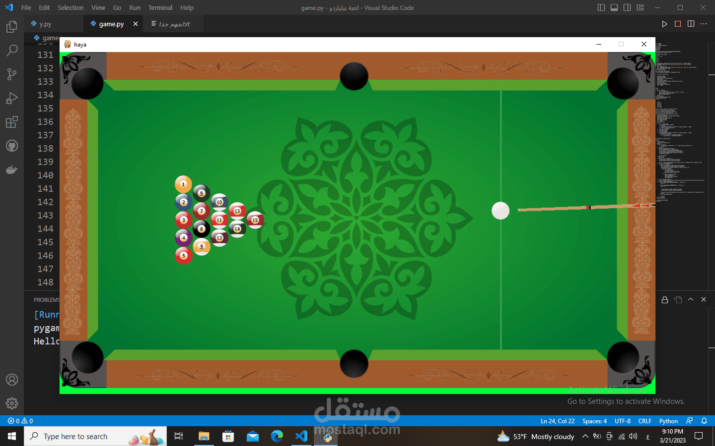The image size is (715, 446).
Task: Select language mode Python in status bar
Action: pyautogui.click(x=668, y=421)
